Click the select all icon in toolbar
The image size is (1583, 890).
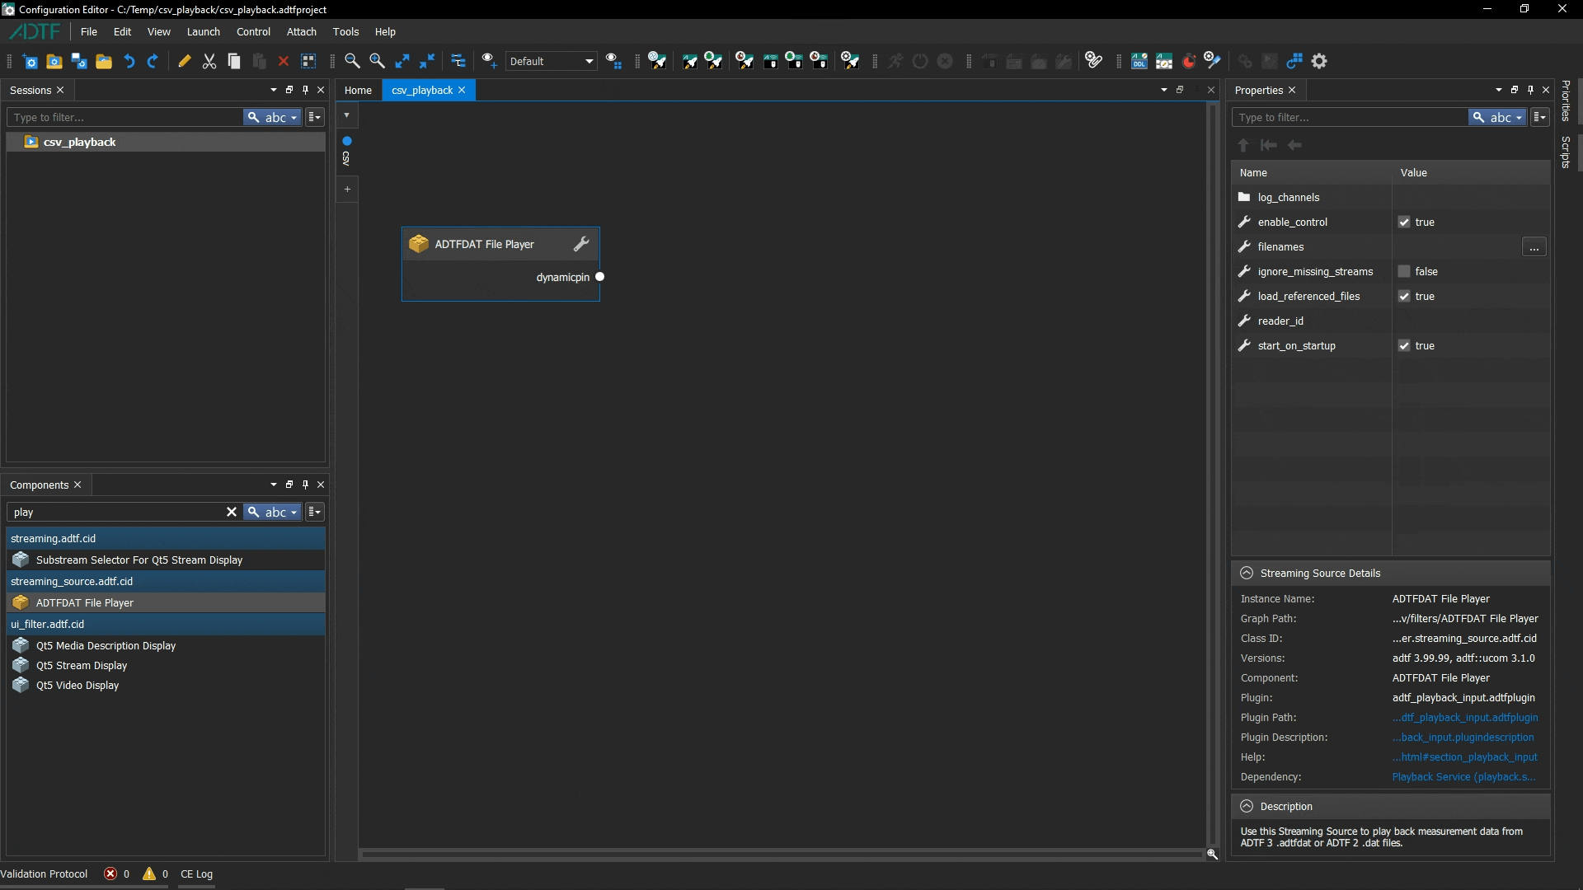308,61
